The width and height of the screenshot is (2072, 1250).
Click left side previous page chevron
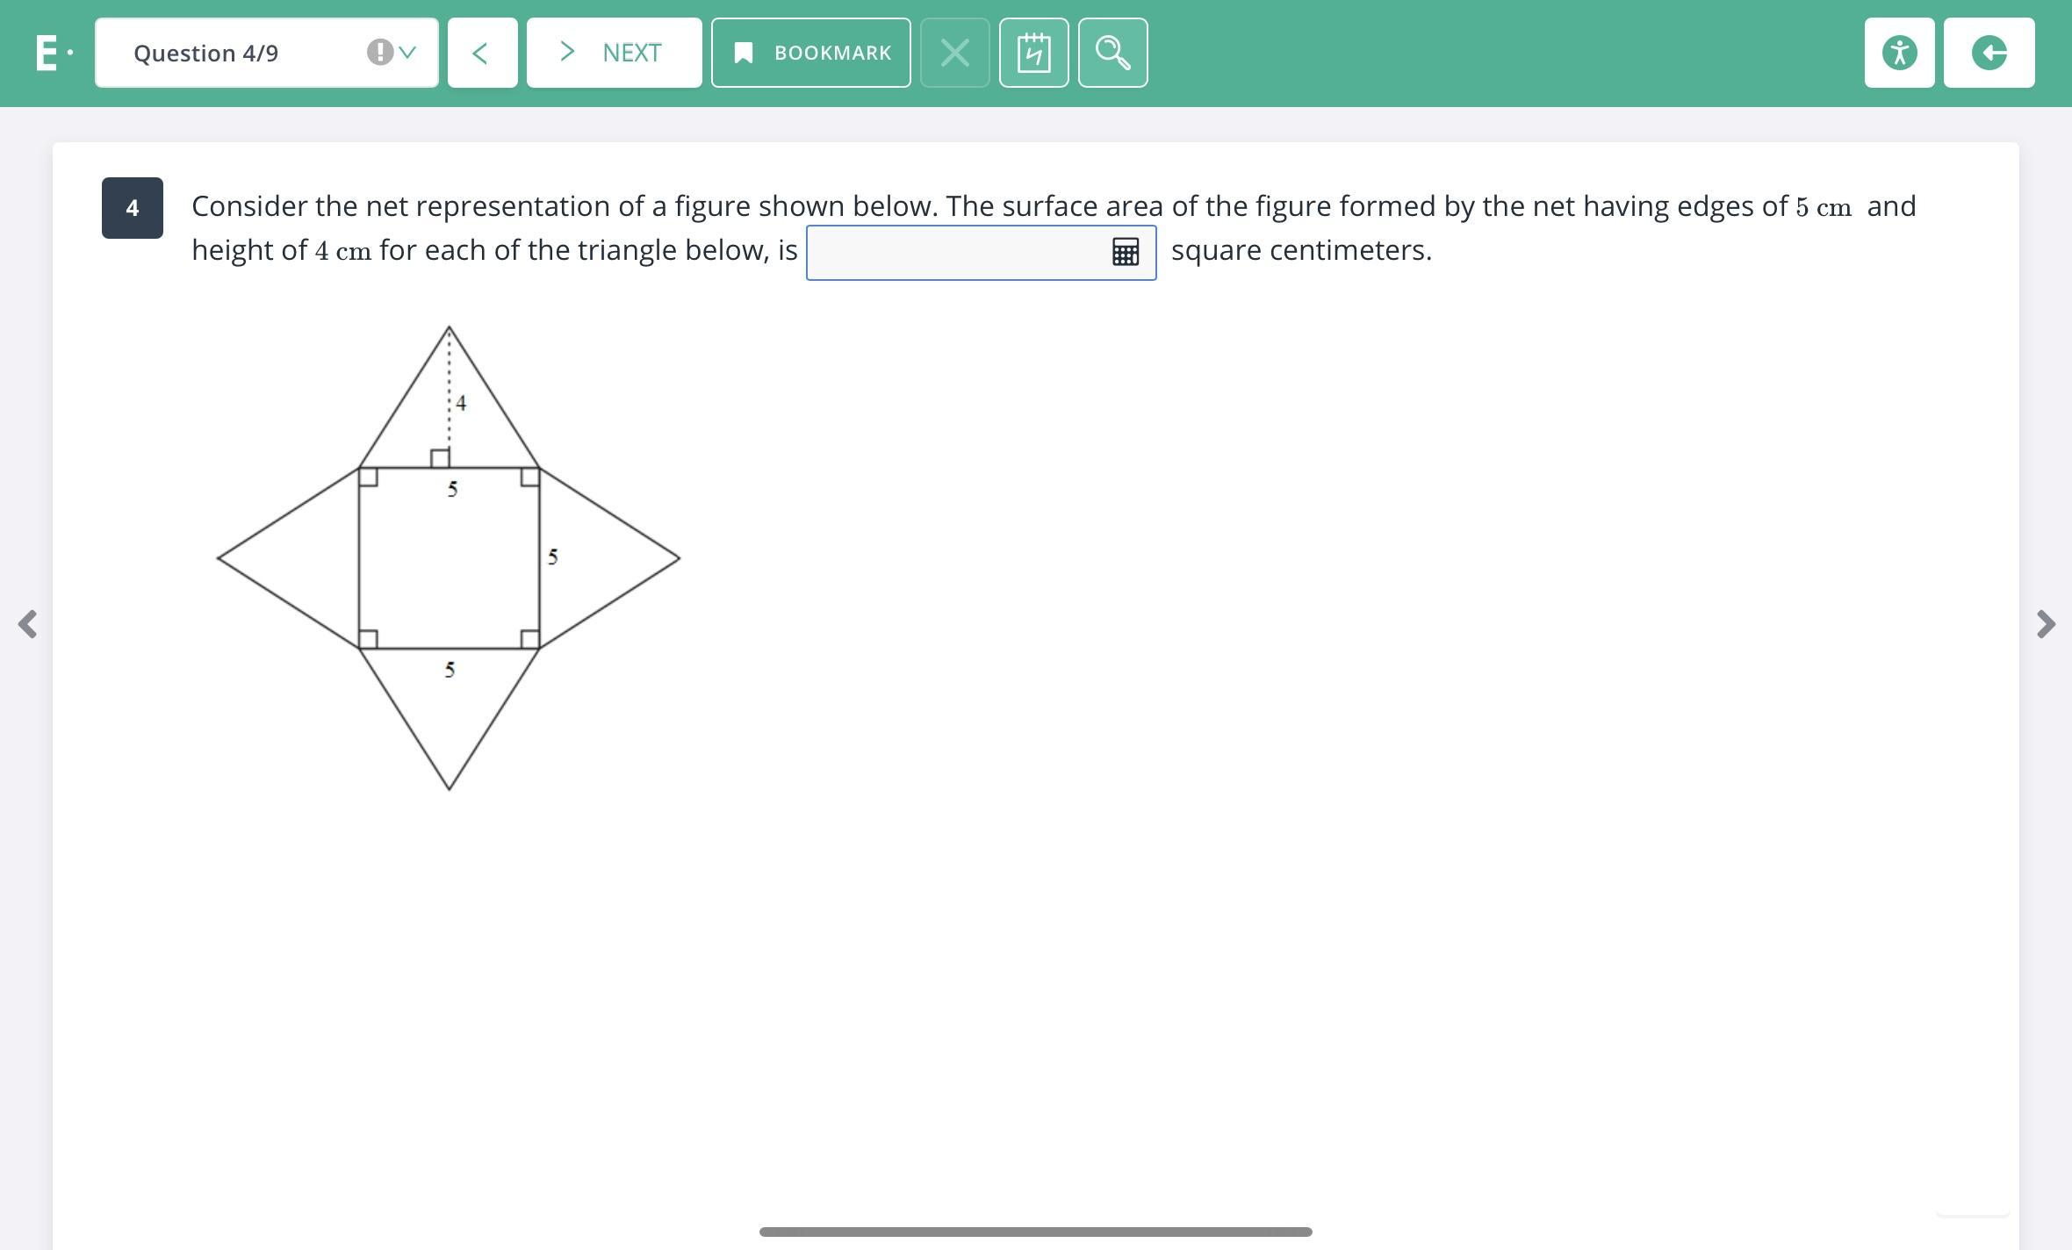pos(28,624)
